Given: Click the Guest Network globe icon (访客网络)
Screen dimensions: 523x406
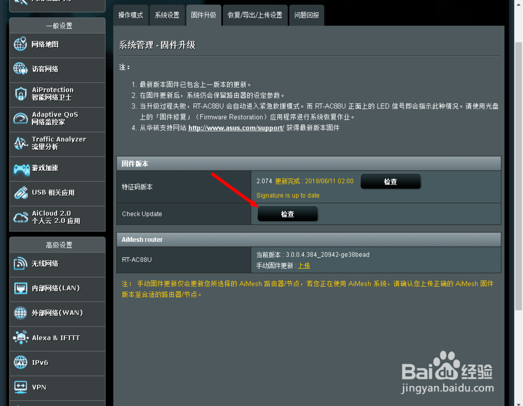Looking at the screenshot, I should 20,69.
